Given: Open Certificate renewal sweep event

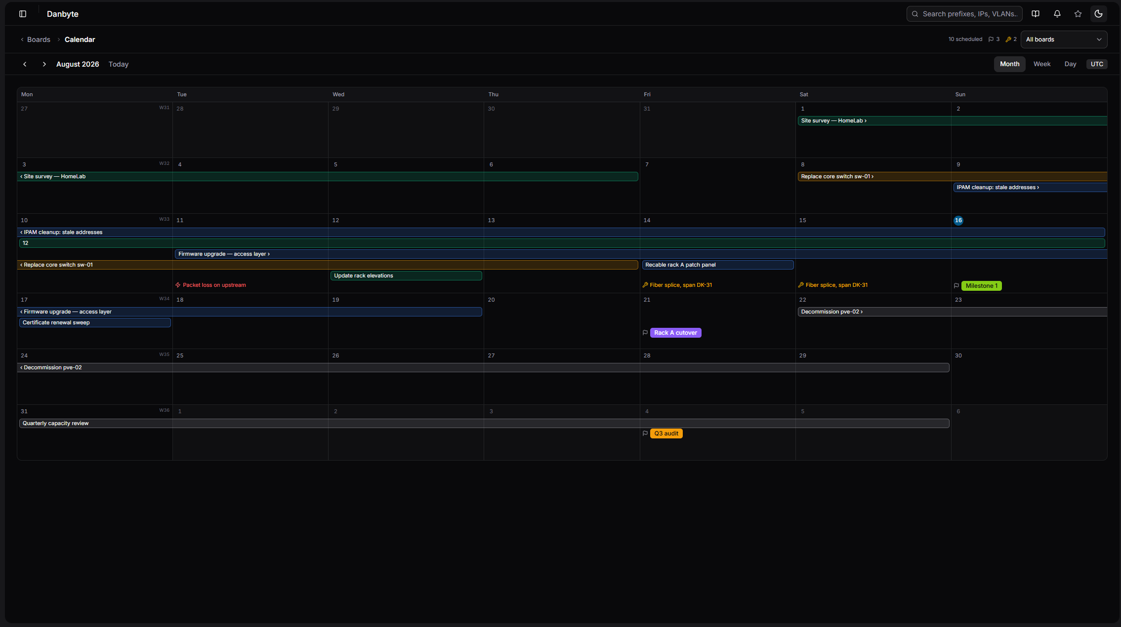Looking at the screenshot, I should tap(95, 322).
